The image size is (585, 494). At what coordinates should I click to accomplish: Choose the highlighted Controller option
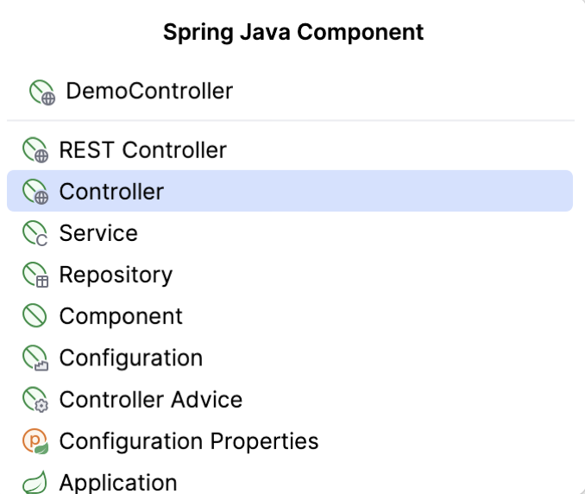point(111,192)
